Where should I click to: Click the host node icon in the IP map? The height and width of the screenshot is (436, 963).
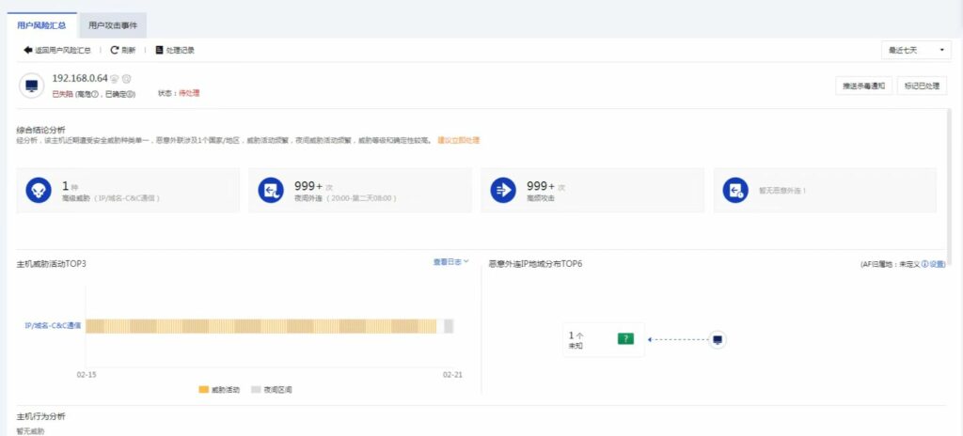click(717, 339)
